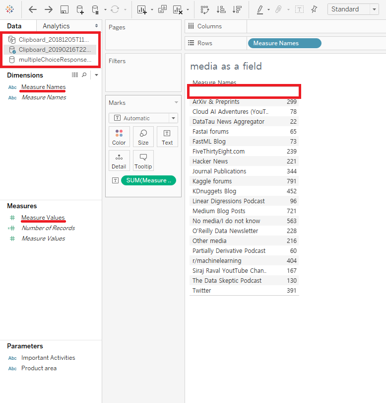Click the Swap rows and columns icon

tap(205, 10)
